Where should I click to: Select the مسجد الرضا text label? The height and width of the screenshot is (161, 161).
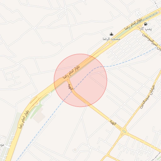111,39
